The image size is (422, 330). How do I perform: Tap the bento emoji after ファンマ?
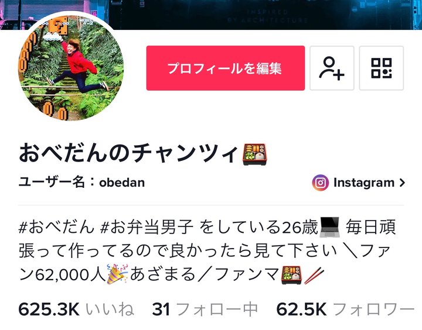coord(291,275)
